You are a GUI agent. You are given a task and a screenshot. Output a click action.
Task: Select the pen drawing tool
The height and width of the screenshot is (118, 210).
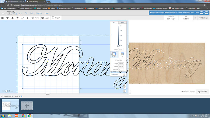[23, 18]
